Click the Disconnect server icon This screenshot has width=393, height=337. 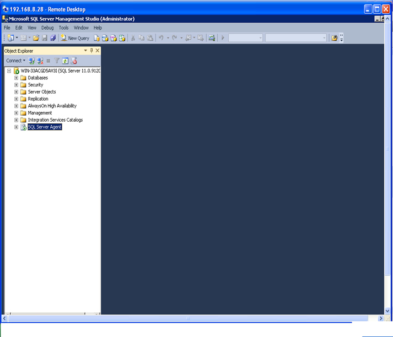click(40, 61)
